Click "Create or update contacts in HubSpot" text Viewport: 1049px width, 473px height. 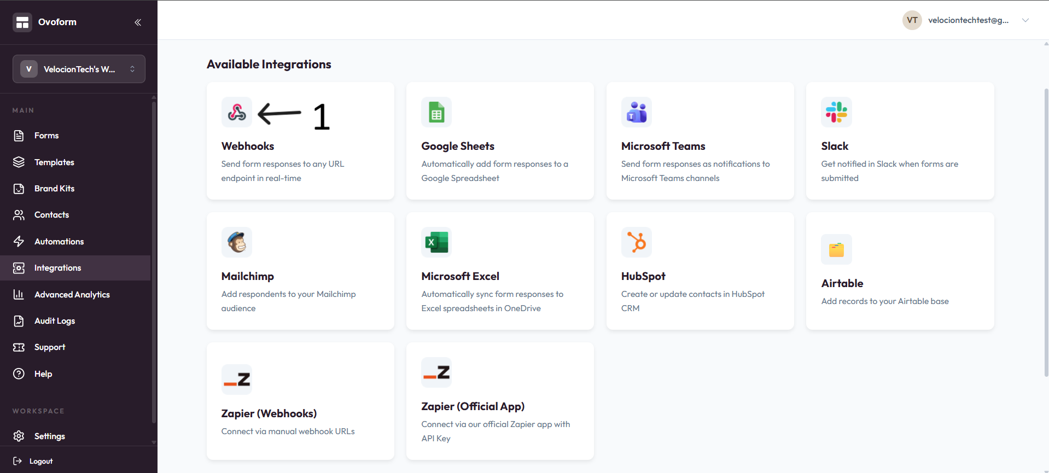click(x=693, y=301)
